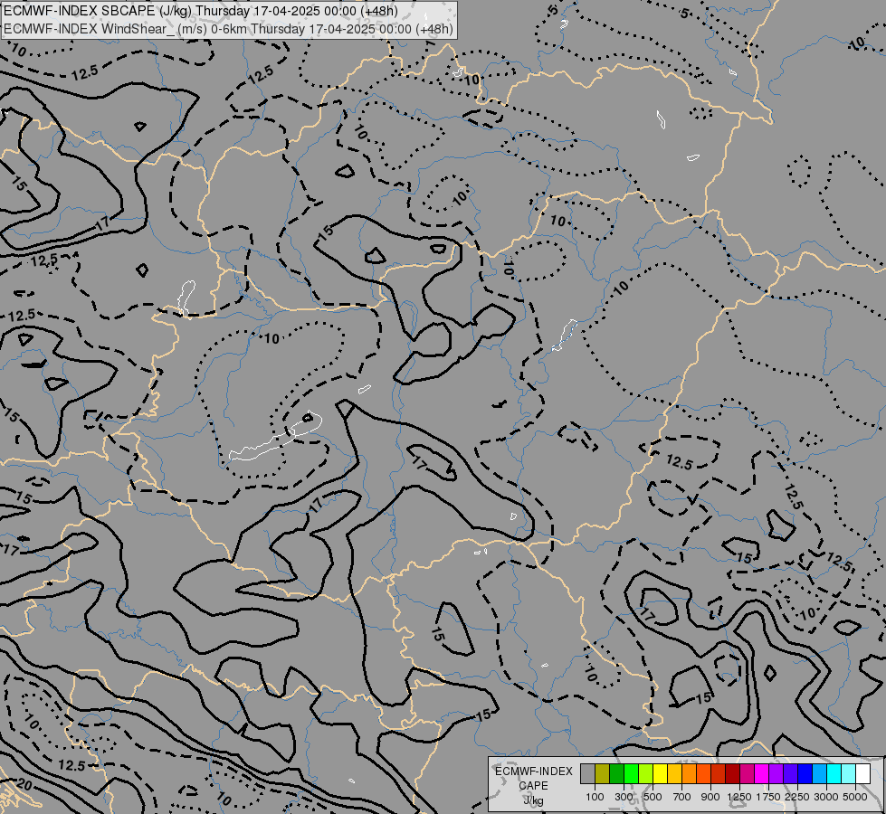The image size is (886, 814).
Task: Select the pure blue legend swatch
Action: pos(805,773)
